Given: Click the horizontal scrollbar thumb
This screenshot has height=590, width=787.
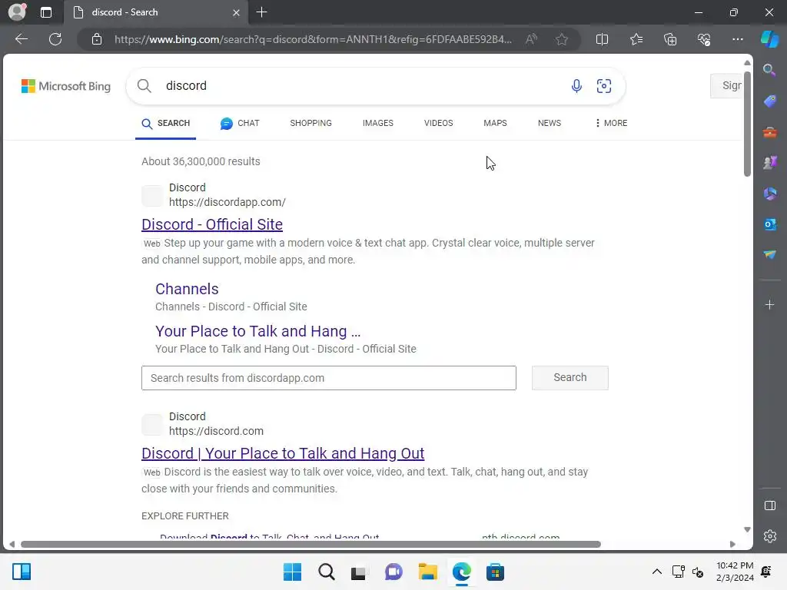Looking at the screenshot, I should [310, 544].
